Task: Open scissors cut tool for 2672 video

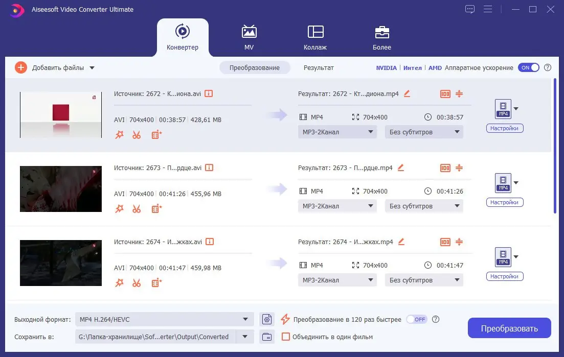Action: tap(137, 135)
